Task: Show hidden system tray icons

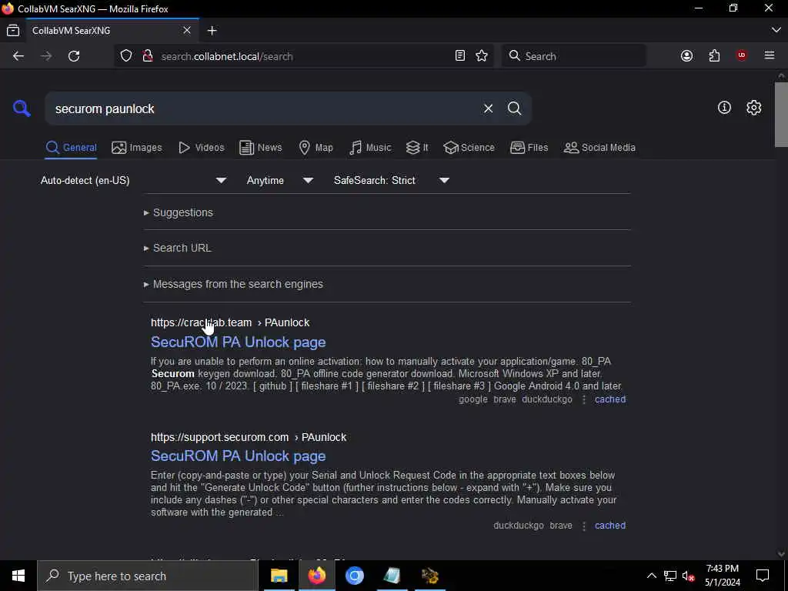Action: coord(651,576)
